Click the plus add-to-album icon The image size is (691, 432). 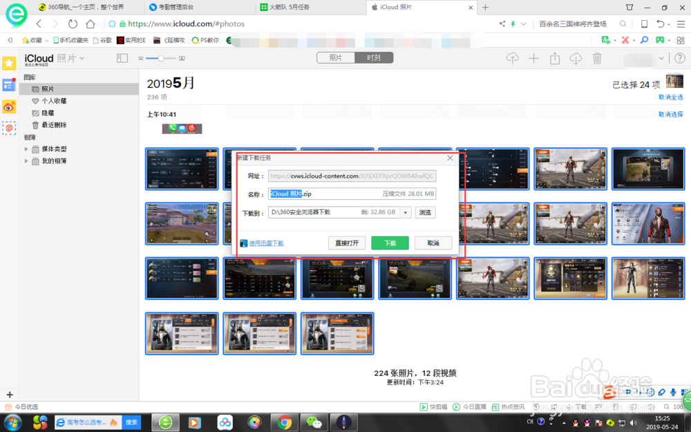pos(533,58)
